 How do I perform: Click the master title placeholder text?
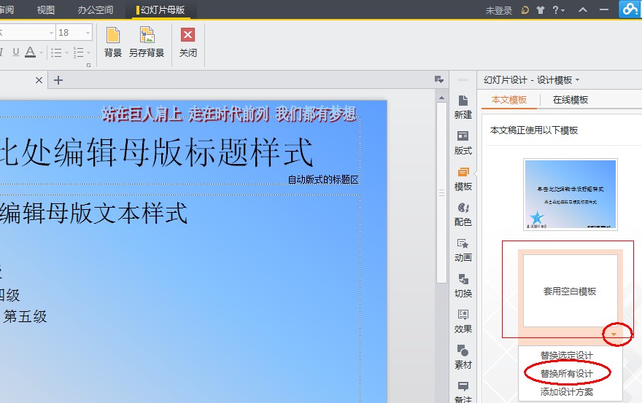click(156, 152)
